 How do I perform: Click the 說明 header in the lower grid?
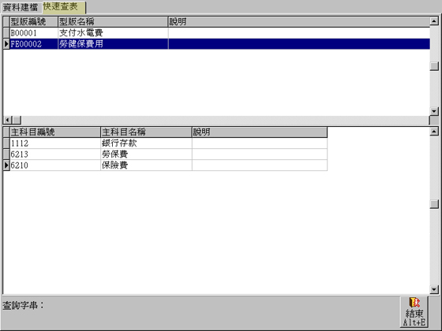pyautogui.click(x=260, y=132)
